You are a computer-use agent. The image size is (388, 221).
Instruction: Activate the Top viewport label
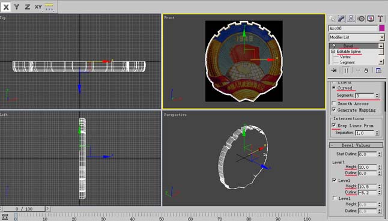click(3, 18)
